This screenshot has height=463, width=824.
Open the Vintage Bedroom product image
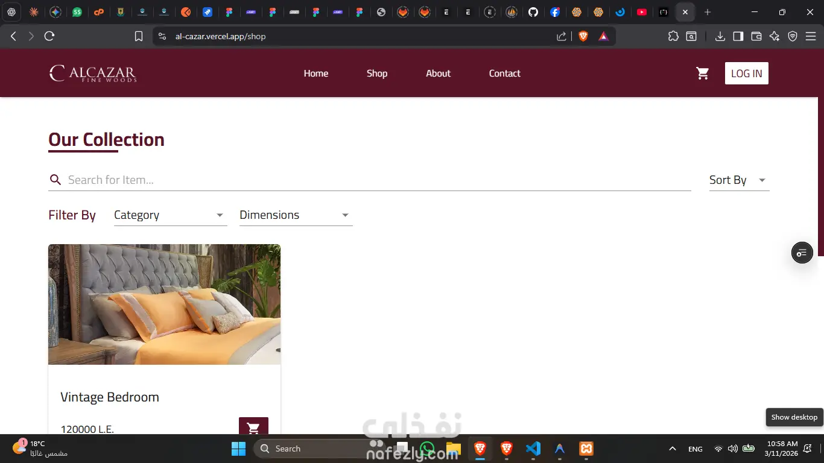(164, 304)
